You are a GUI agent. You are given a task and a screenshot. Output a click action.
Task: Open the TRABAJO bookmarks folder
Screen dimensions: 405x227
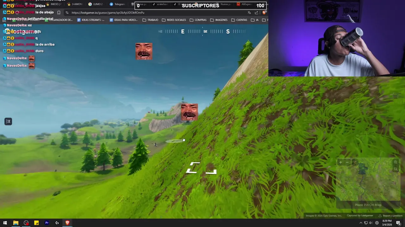(x=150, y=20)
